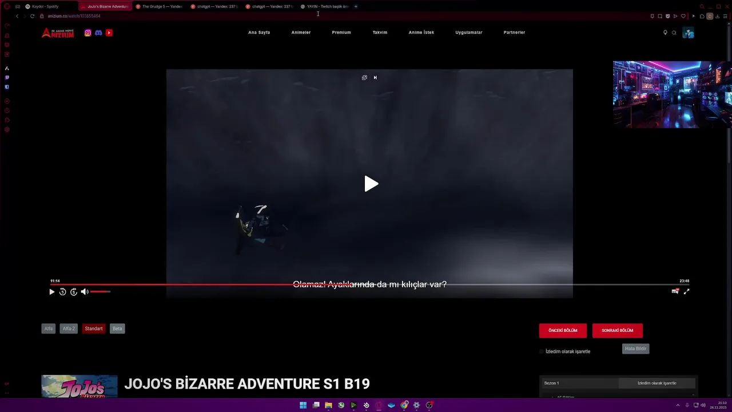Open the YouTube icon in the header
The image size is (732, 412).
tap(109, 33)
